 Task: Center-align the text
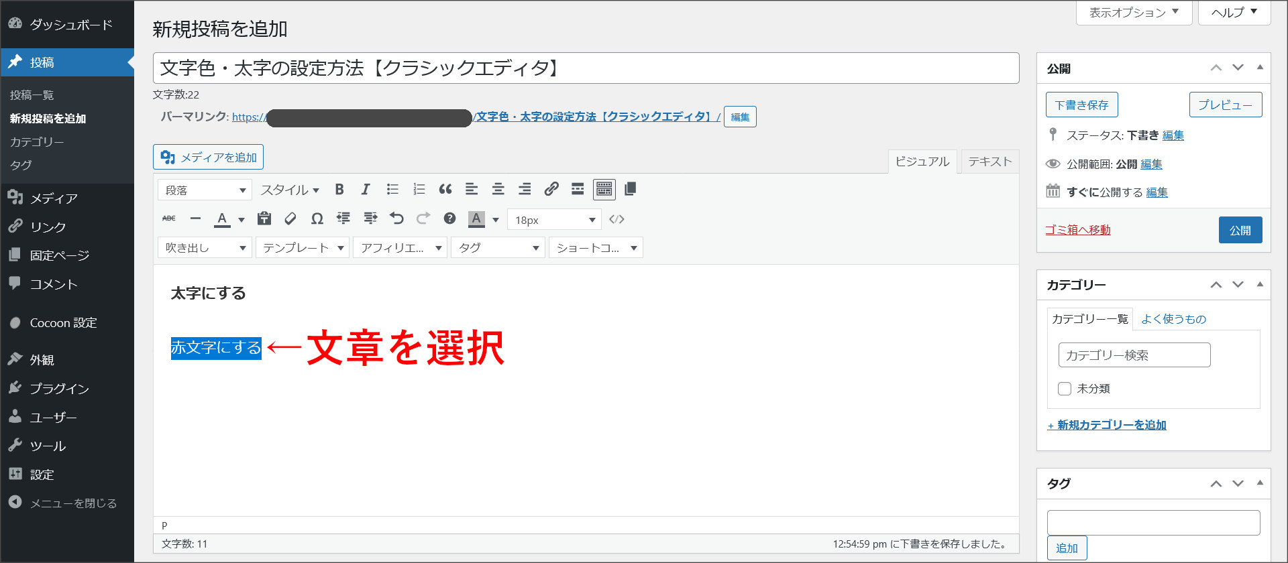[x=498, y=190]
